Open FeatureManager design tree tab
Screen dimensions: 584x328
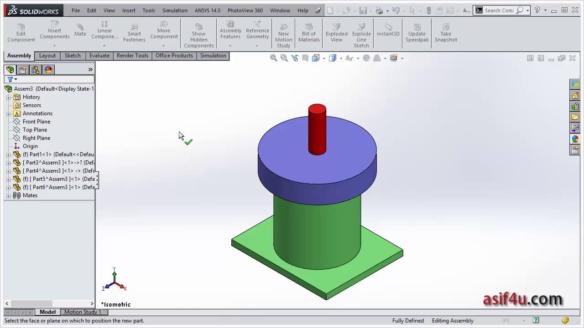(10, 70)
